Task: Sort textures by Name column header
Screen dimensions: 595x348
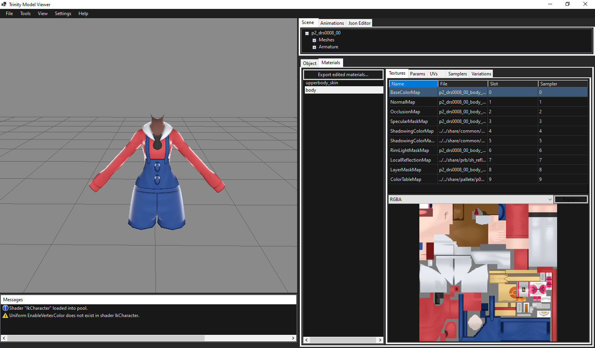Action: pyautogui.click(x=414, y=84)
